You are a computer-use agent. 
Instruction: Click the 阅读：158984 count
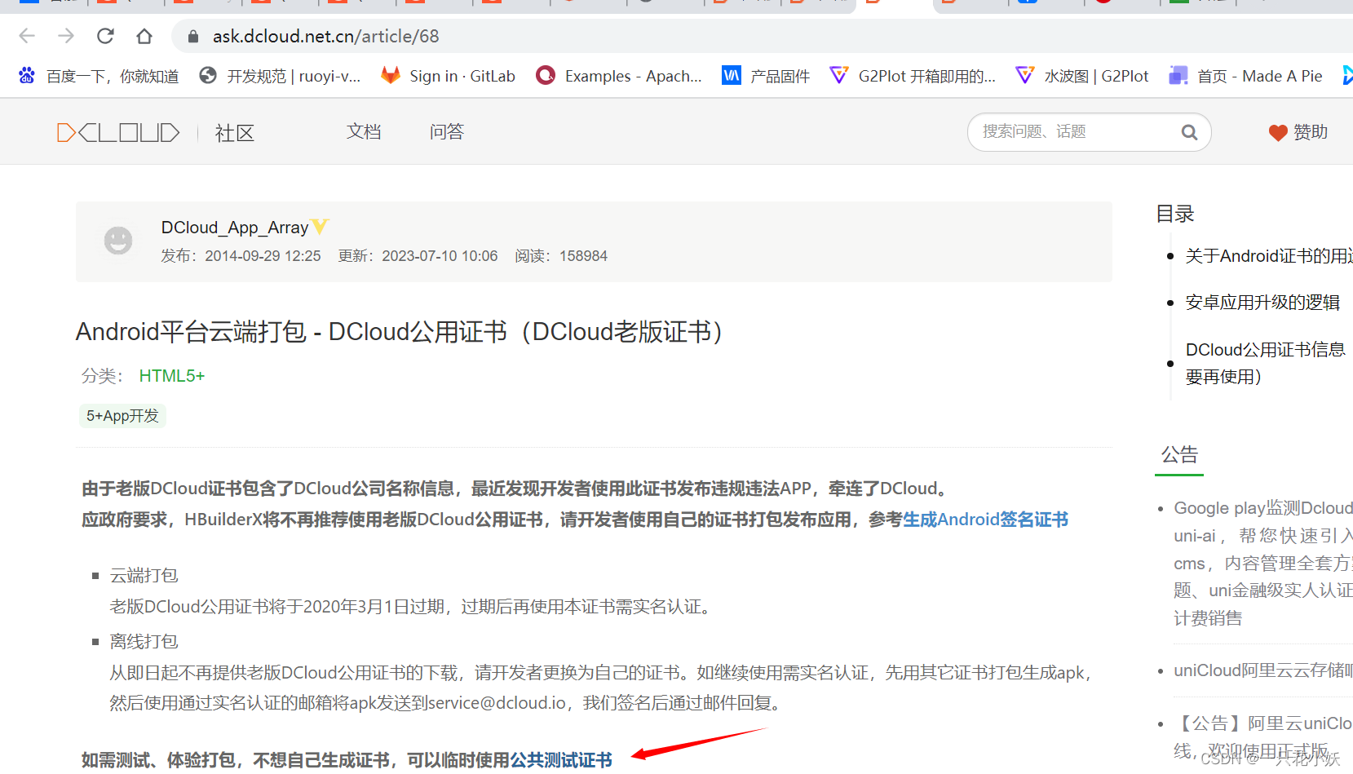tap(561, 256)
